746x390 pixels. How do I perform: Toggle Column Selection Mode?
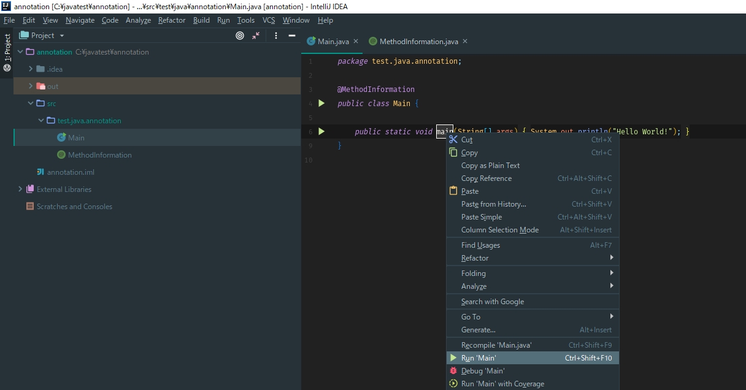click(x=533, y=230)
